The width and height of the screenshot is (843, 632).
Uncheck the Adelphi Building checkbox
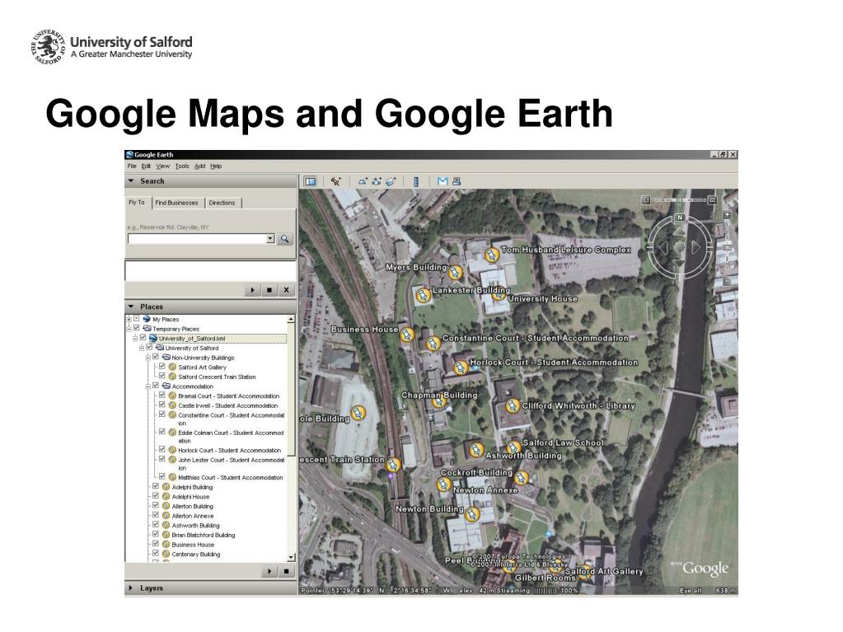click(156, 486)
